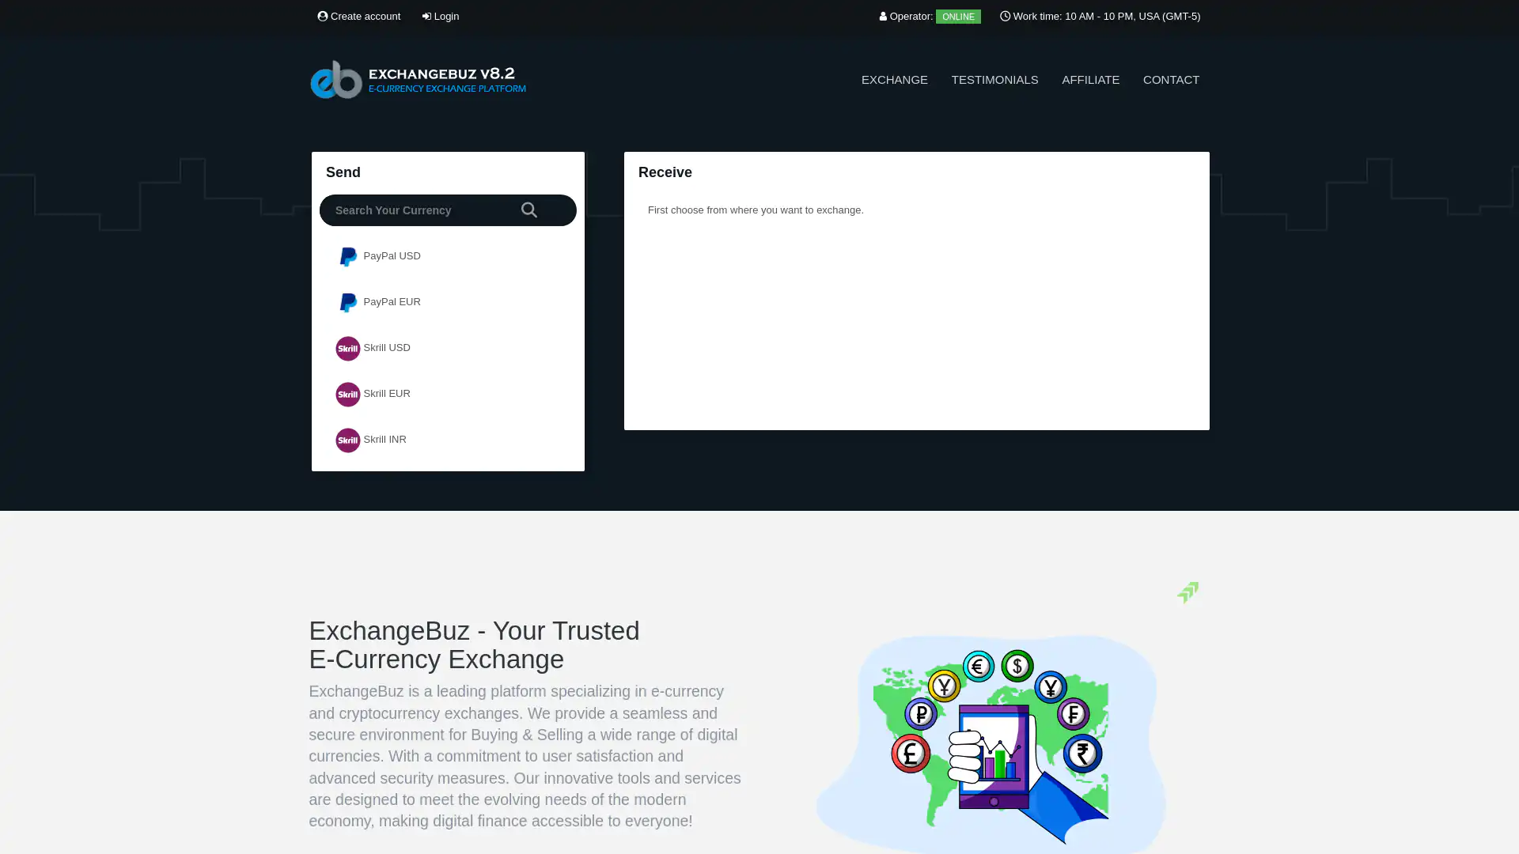Navigate to CONTACT page
Image resolution: width=1519 pixels, height=854 pixels.
1171,80
